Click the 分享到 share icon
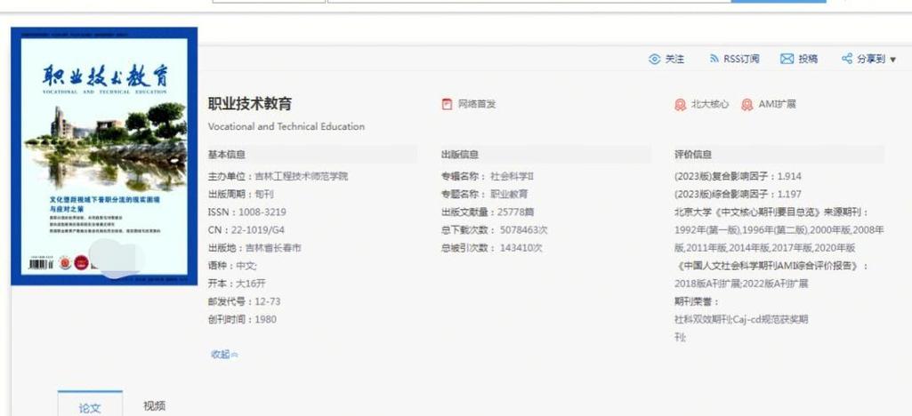This screenshot has width=912, height=416. click(847, 59)
